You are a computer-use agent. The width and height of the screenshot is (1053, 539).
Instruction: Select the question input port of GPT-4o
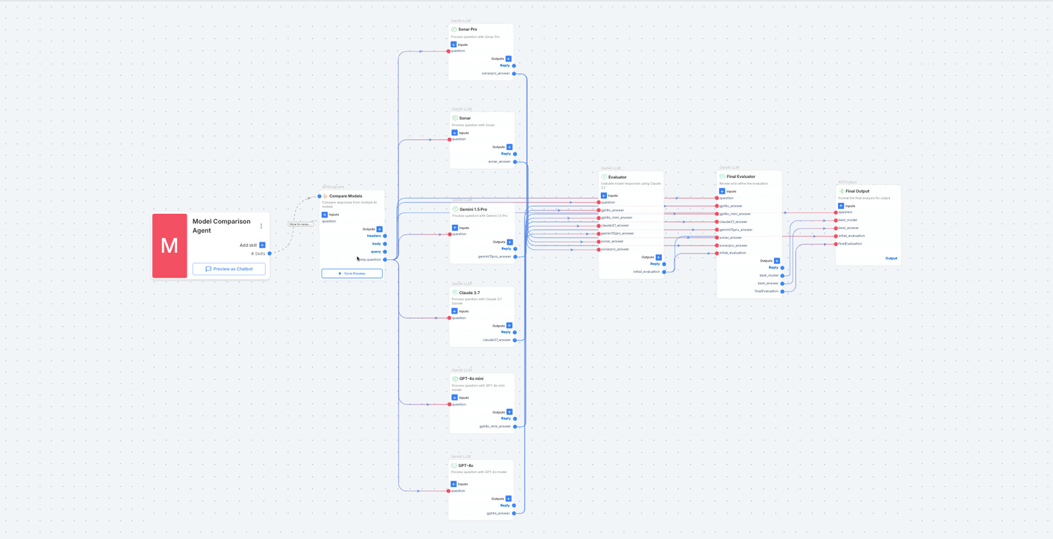[x=448, y=491]
